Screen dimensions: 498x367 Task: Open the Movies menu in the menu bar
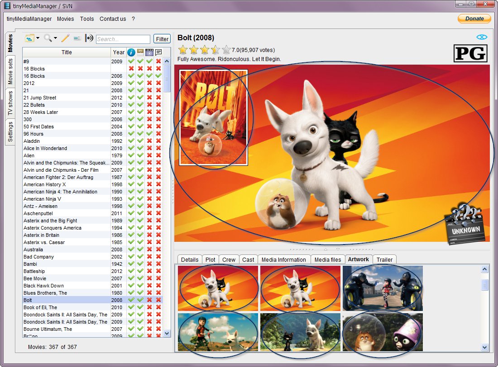pos(66,19)
